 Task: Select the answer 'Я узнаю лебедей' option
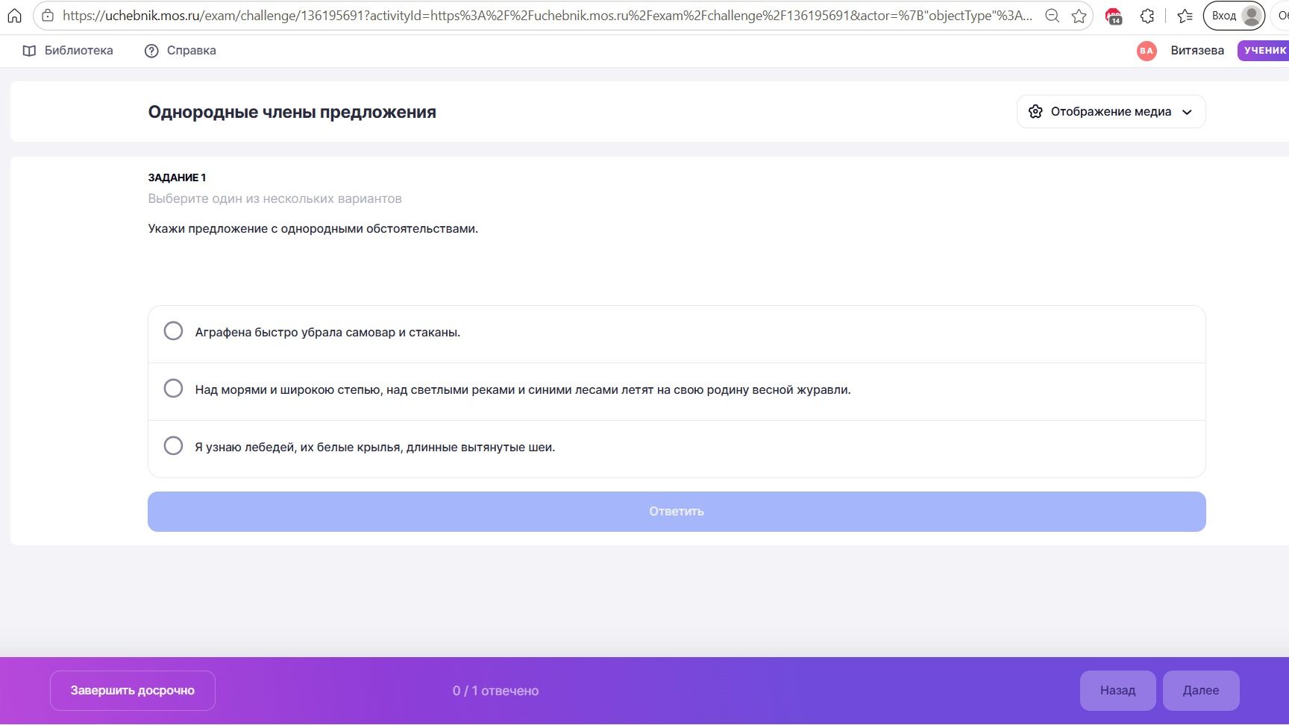point(677,447)
